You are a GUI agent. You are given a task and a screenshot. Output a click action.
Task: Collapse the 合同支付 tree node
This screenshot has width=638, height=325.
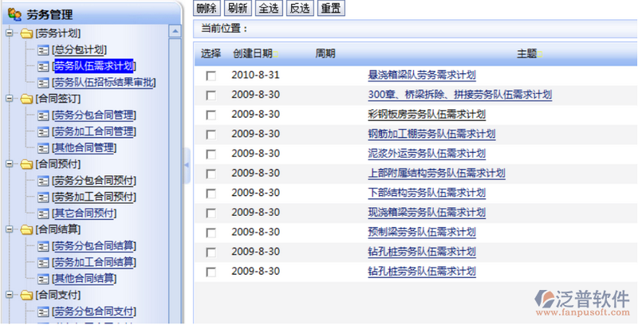[x=9, y=295]
